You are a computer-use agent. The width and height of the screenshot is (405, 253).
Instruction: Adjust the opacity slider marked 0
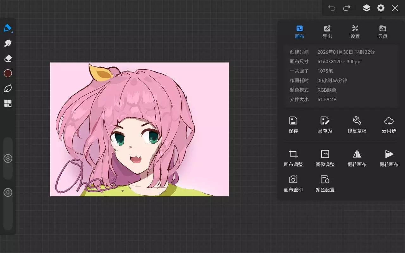(8, 192)
